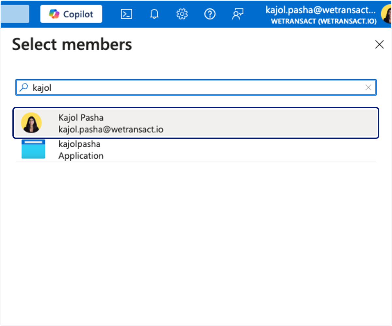Screen dimensions: 392x326
Task: Click the Kajol Pasha name text
Action: point(81,118)
